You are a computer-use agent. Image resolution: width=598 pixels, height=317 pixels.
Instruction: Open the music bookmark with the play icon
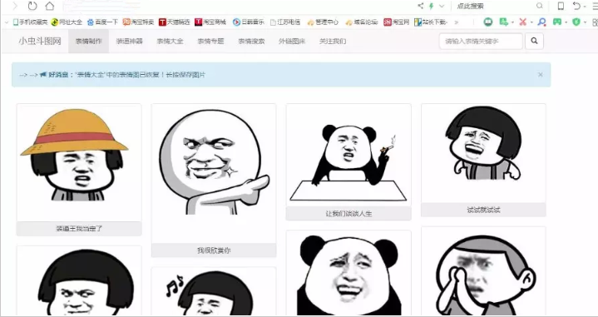coord(249,22)
